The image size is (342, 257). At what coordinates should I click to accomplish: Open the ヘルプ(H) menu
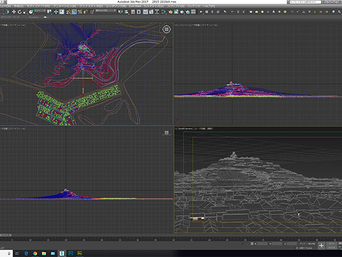(x=208, y=6)
